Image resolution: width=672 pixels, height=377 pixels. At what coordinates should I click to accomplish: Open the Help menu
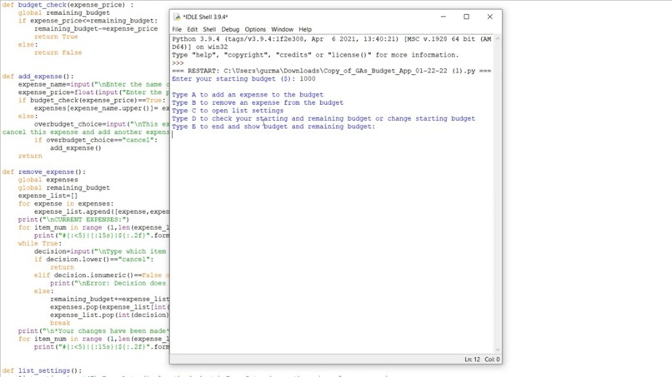(x=305, y=29)
